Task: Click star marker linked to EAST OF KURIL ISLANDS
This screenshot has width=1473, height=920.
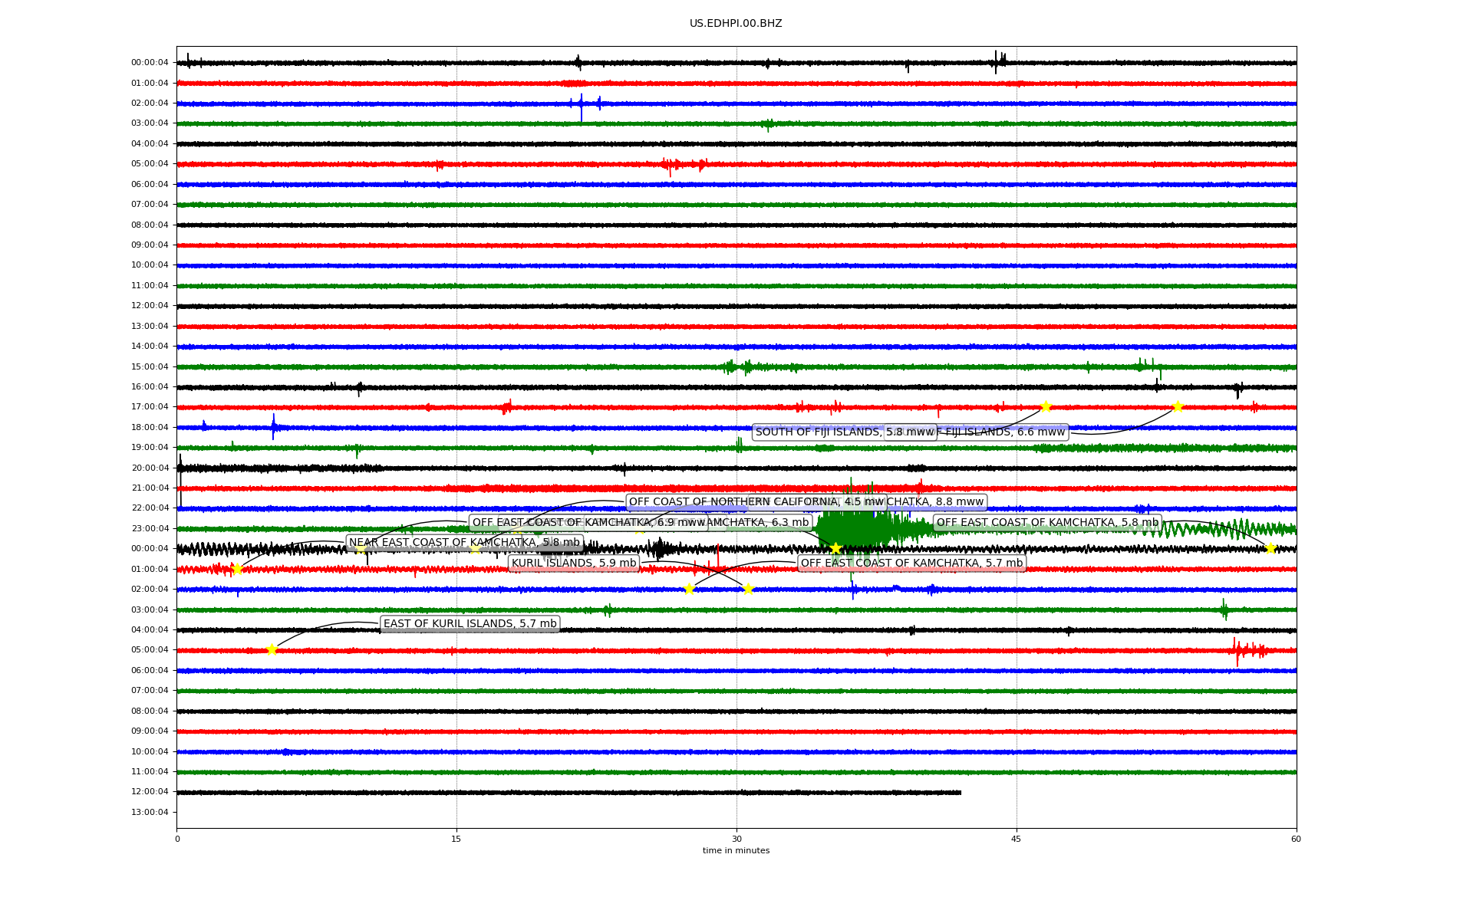Action: pyautogui.click(x=272, y=650)
